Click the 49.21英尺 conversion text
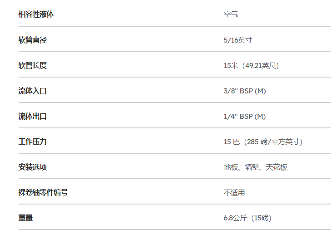Viewport: 331px width, 234px height. point(261,66)
